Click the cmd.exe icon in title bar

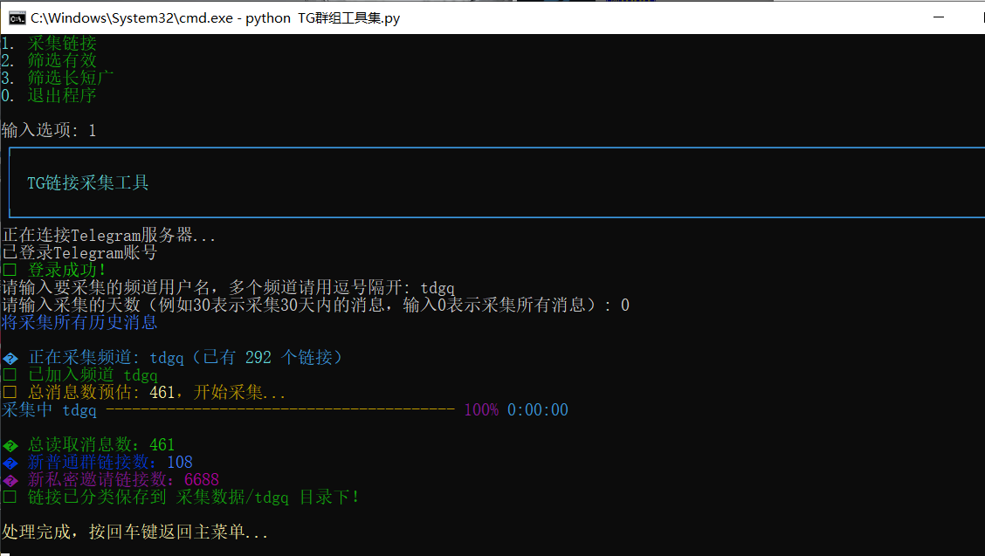17,18
